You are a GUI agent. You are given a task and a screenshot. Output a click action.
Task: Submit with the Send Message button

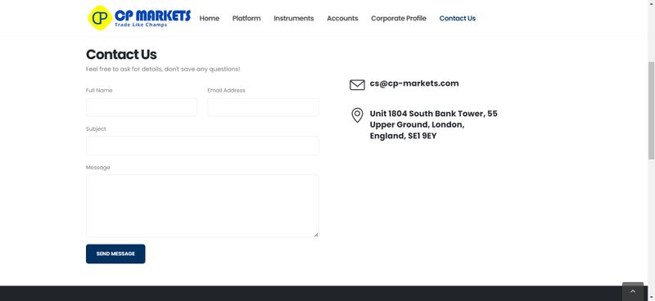coord(115,254)
